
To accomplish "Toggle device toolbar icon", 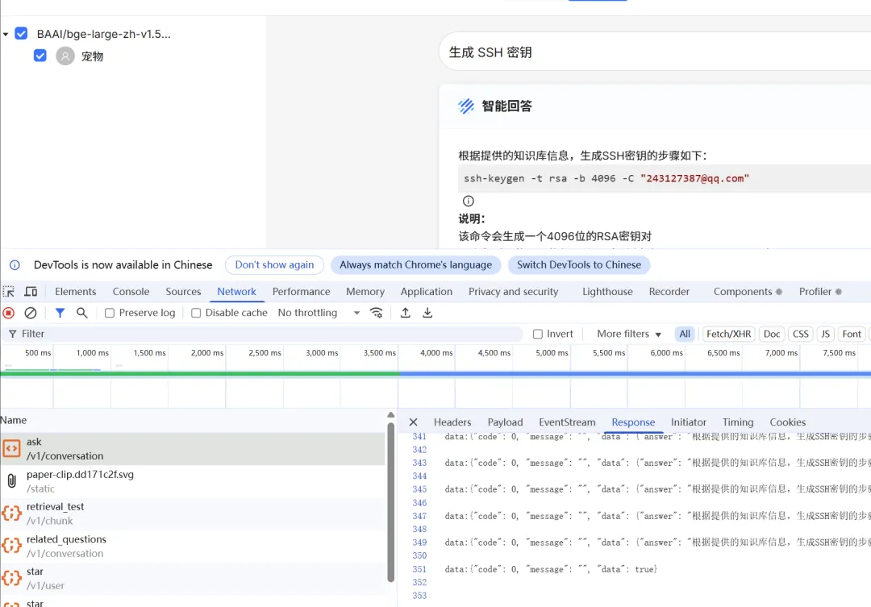I will click(x=31, y=292).
